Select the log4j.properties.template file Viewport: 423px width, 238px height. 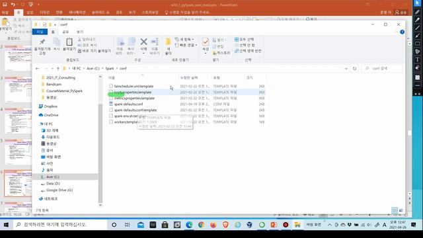click(x=133, y=93)
